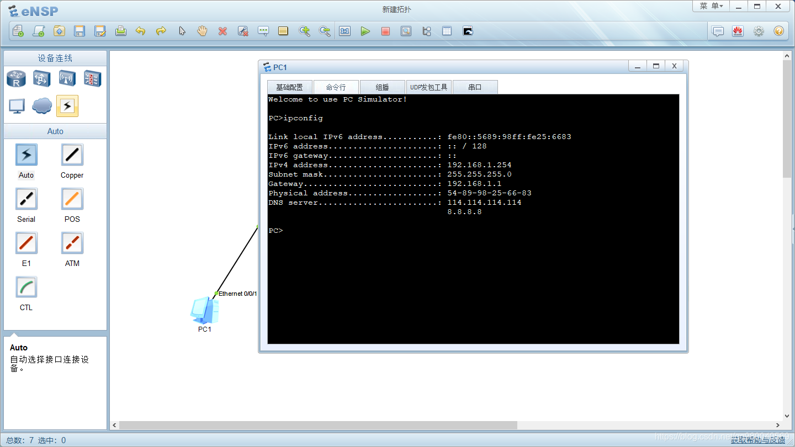Viewport: 795px width, 447px height.
Task: Click the red X delete tool
Action: point(222,31)
